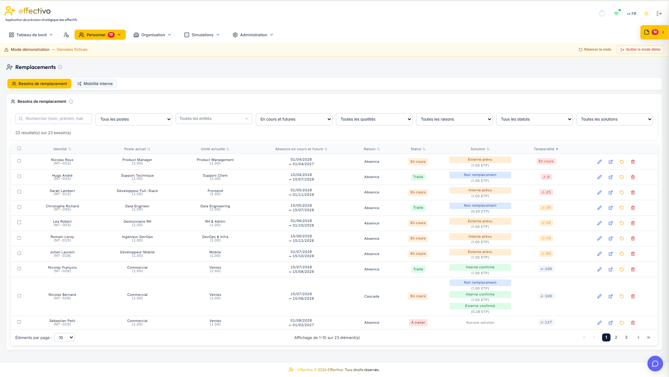Tick the checkbox for Hugo André
This screenshot has height=377, width=669.
[19, 176]
